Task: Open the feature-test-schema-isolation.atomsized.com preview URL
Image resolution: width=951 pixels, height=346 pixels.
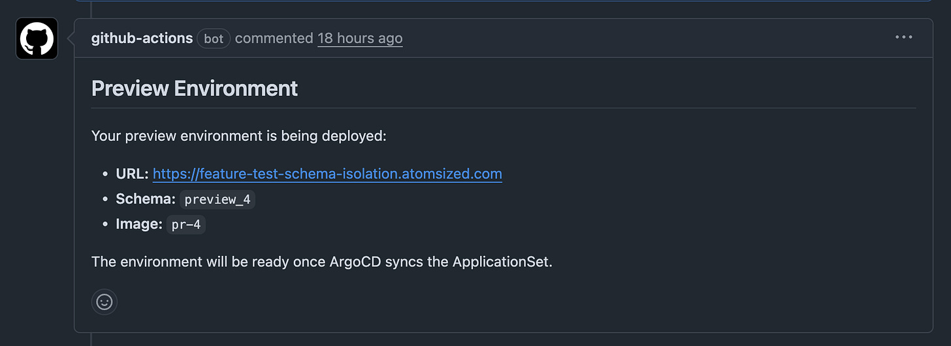Action: tap(327, 174)
